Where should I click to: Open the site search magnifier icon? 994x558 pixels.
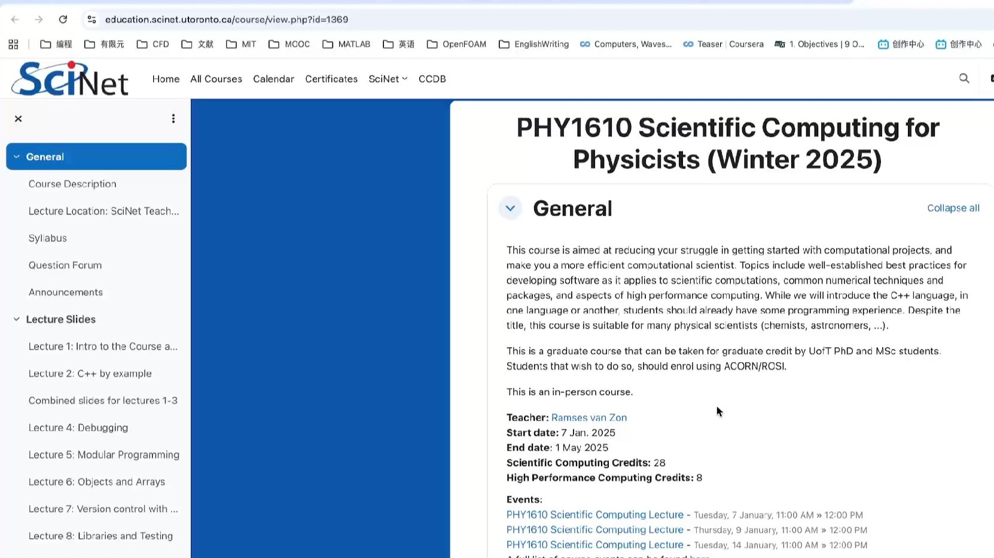click(x=964, y=78)
